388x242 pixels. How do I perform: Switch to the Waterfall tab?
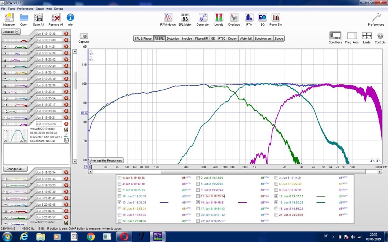[x=246, y=39]
